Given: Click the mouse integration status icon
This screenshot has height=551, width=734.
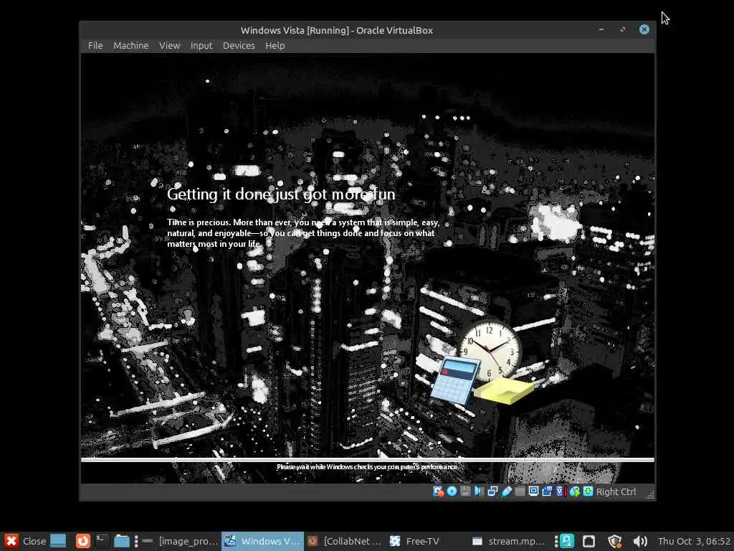Looking at the screenshot, I should (574, 491).
